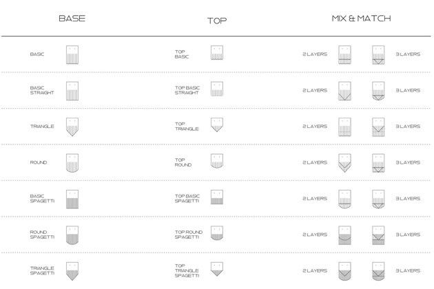Click the BASE column heading
This screenshot has height=289, width=434.
tap(72, 19)
